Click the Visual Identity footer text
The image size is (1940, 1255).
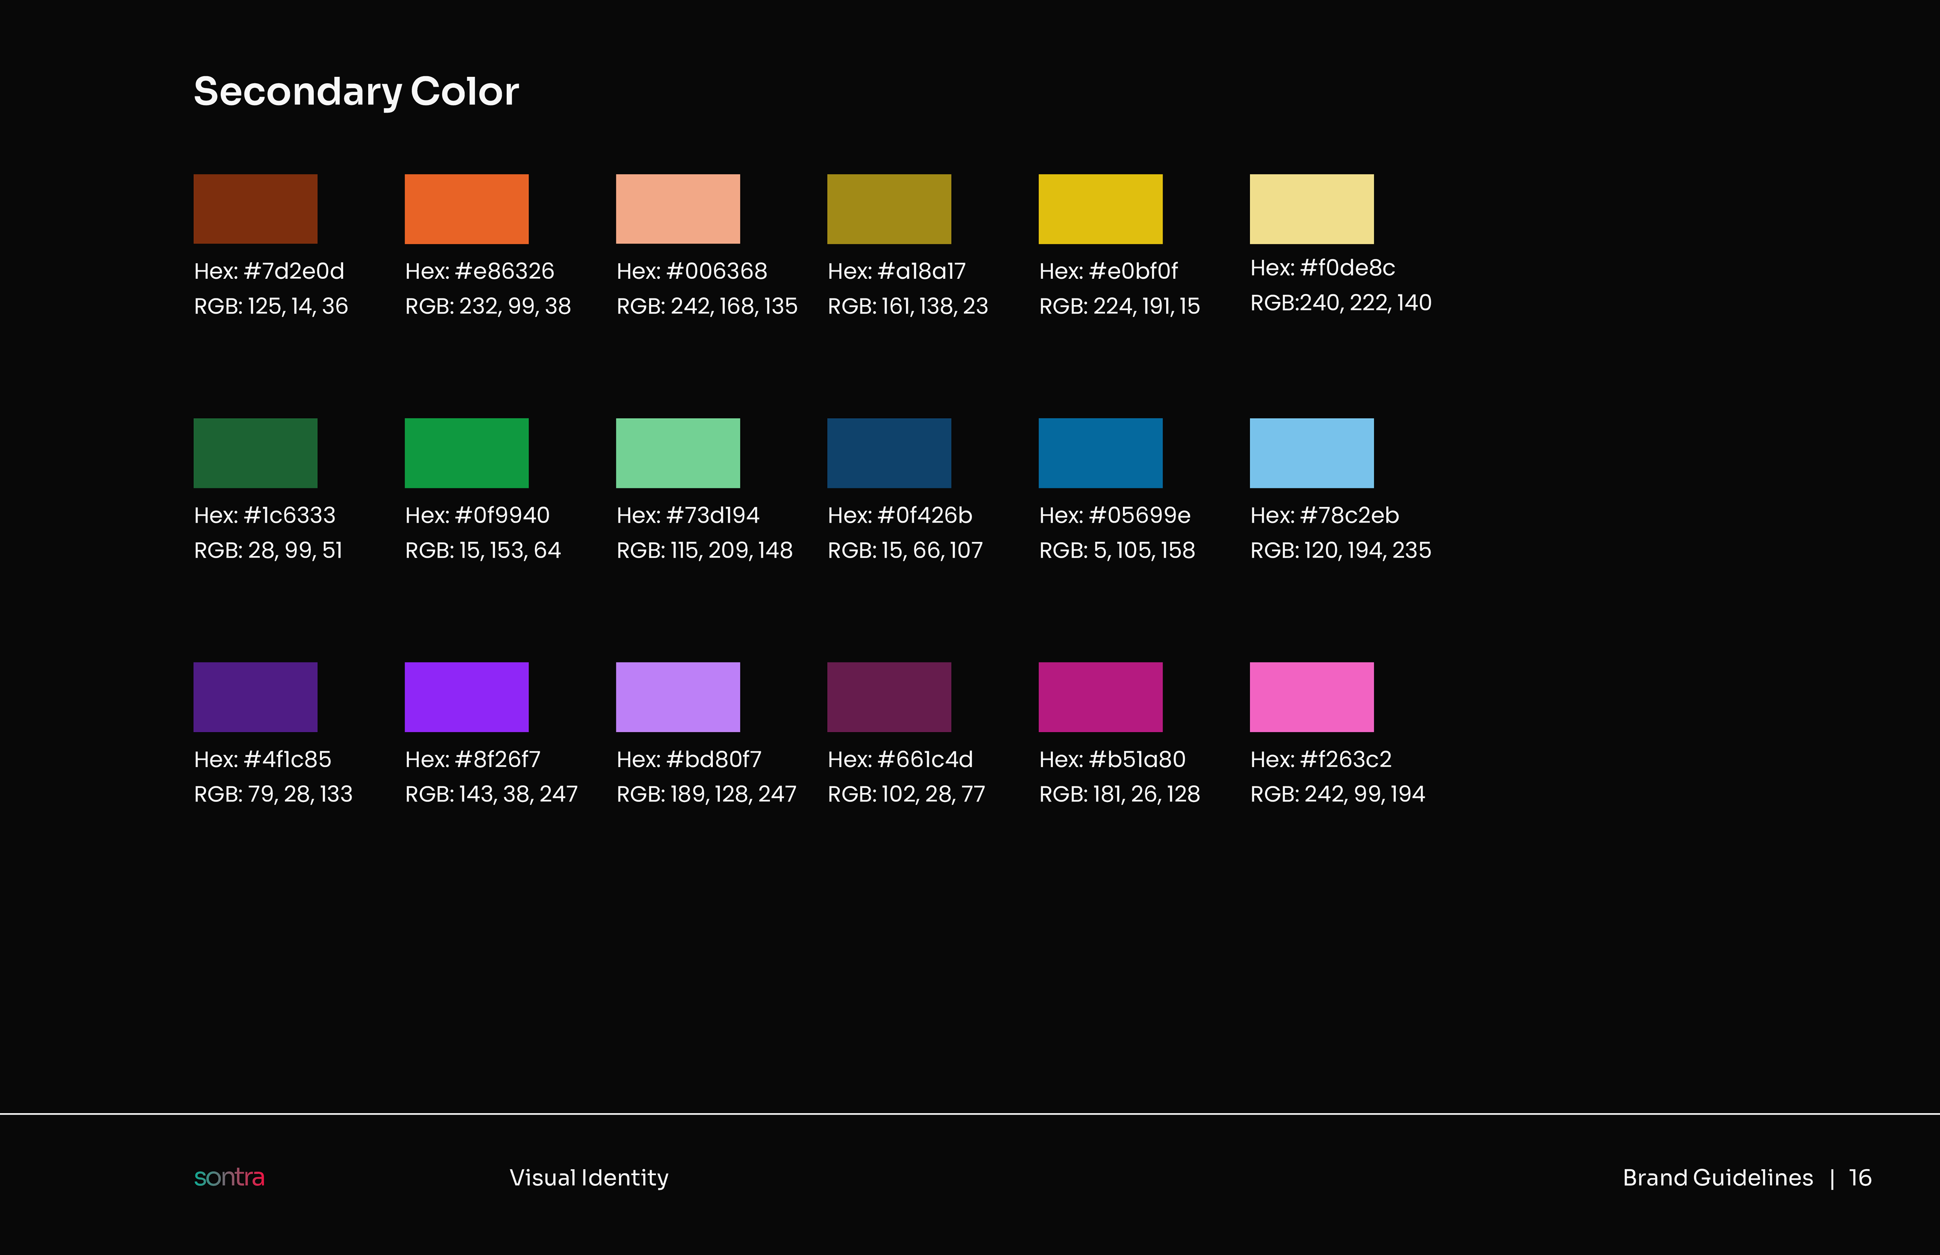click(589, 1178)
